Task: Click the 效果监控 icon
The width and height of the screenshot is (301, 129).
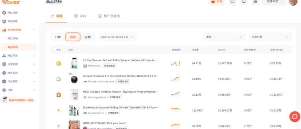Action: click(4, 73)
